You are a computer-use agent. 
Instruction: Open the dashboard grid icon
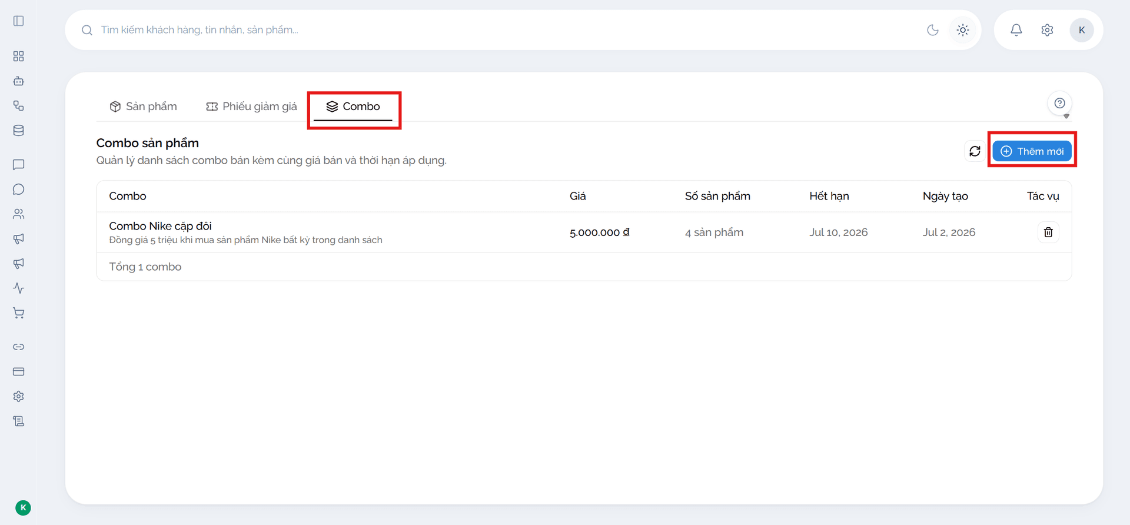tap(19, 57)
